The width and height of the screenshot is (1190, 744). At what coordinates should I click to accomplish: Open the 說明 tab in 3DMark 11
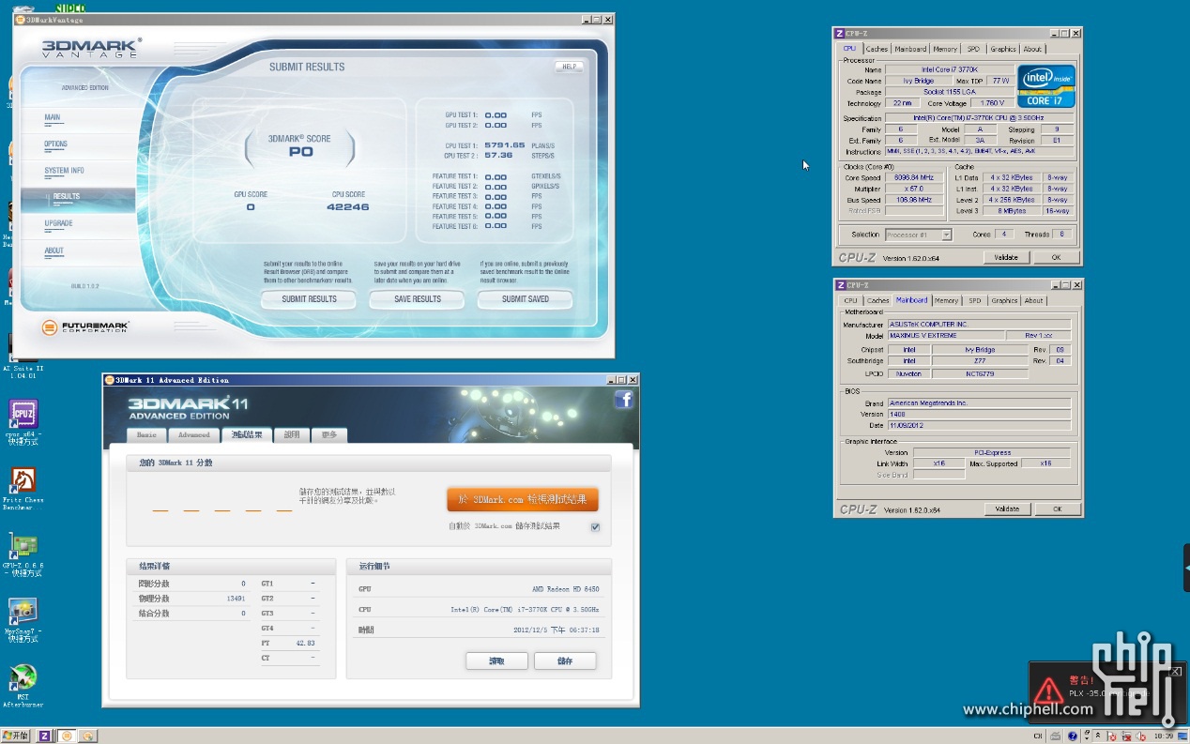point(292,435)
